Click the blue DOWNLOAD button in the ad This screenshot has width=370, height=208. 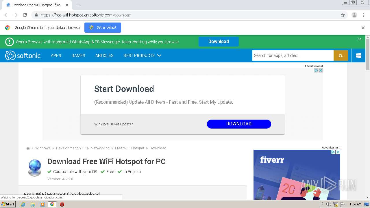click(239, 124)
